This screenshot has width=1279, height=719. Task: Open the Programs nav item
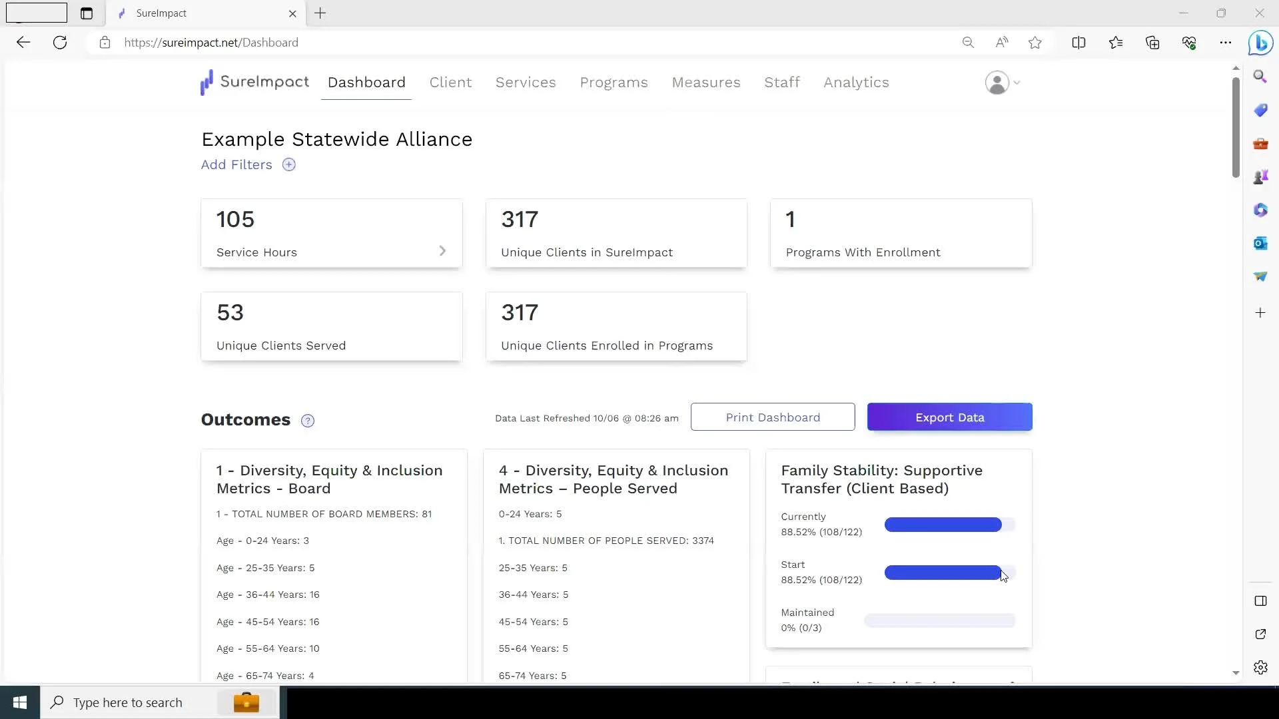pos(614,83)
